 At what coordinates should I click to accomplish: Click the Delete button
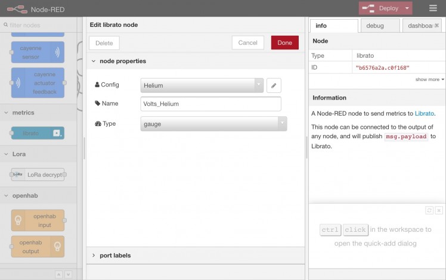104,43
